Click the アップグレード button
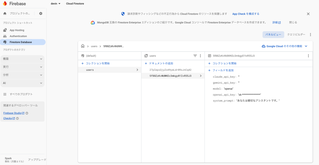The width and height of the screenshot is (319, 165). (x=37, y=160)
